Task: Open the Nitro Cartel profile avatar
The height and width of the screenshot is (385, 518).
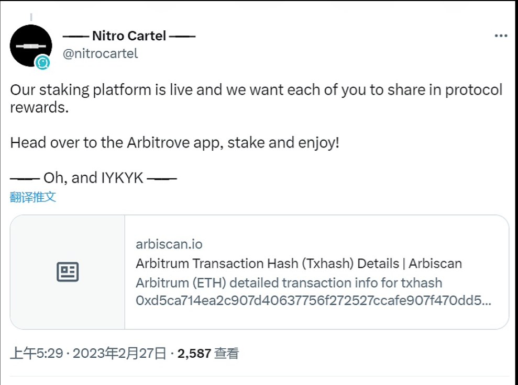Action: tap(30, 46)
